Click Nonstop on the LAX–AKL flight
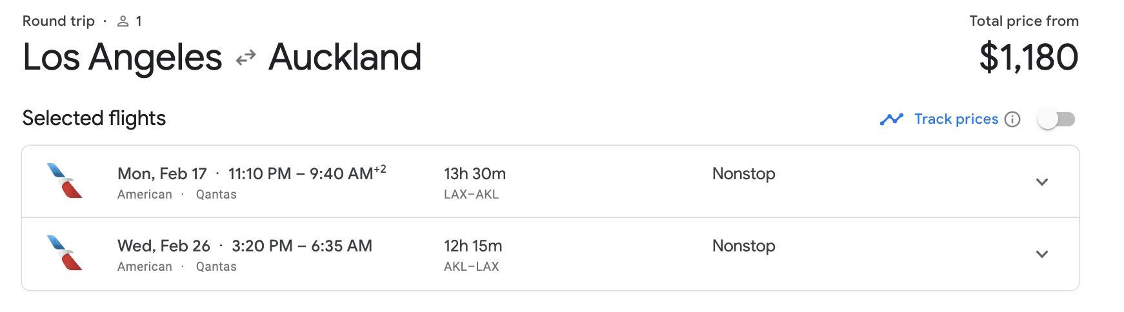 743,174
